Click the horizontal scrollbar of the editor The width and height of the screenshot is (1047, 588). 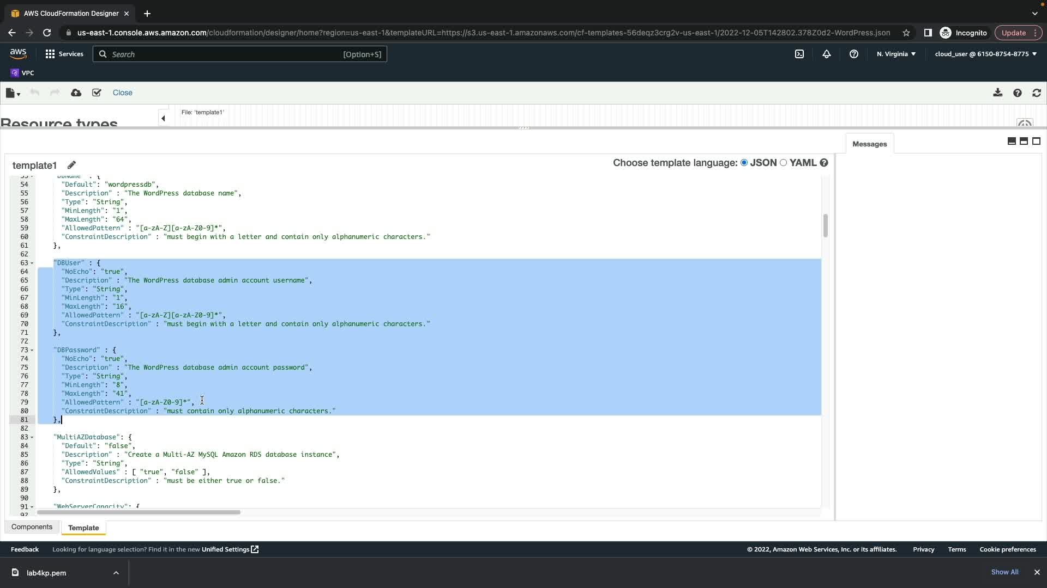(x=139, y=512)
